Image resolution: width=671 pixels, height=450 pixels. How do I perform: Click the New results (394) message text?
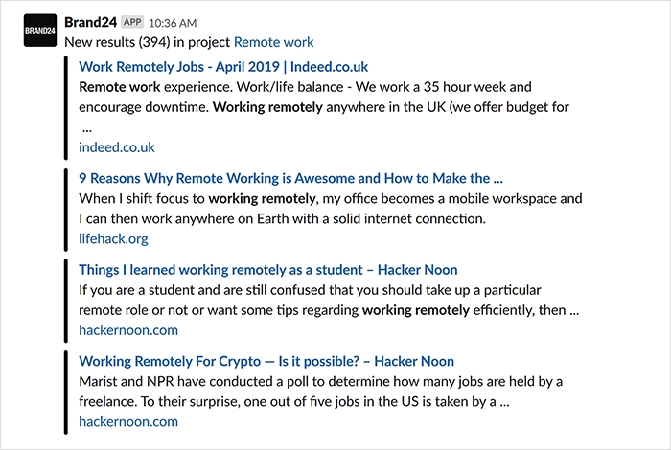click(x=148, y=42)
